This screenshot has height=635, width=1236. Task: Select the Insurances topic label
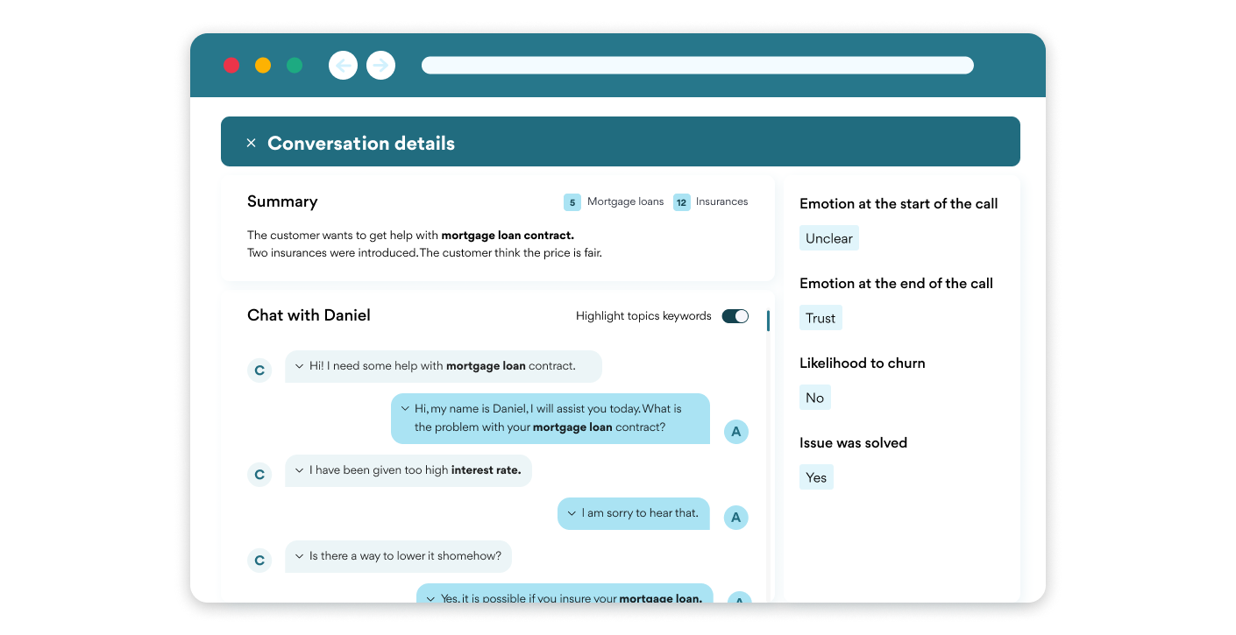click(x=722, y=201)
